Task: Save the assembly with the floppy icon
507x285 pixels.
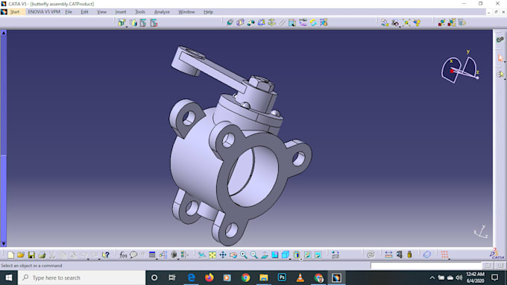Action: (31, 255)
